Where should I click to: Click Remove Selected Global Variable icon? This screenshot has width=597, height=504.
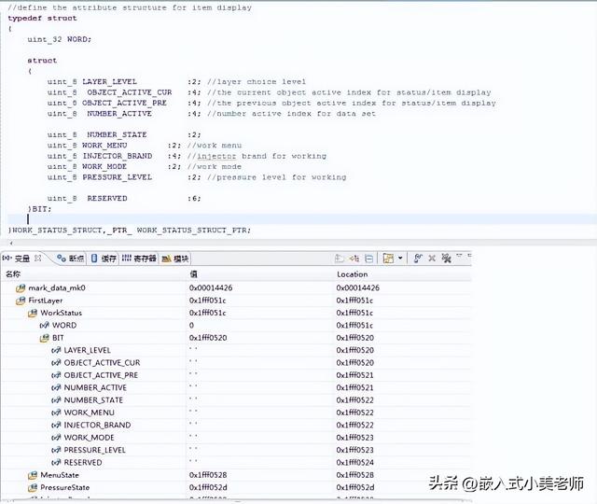click(x=432, y=259)
